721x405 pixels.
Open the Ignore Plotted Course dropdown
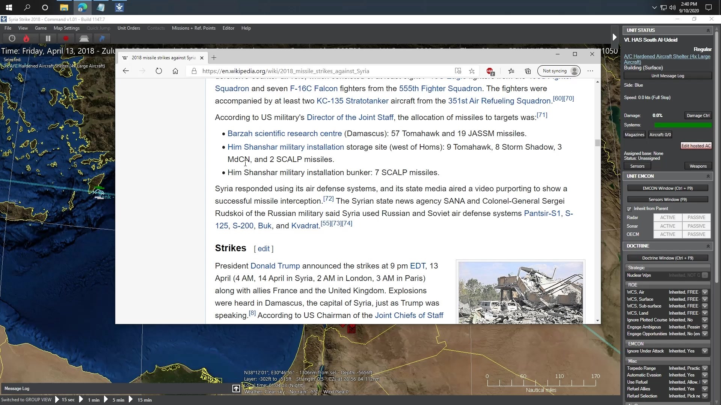(x=705, y=320)
